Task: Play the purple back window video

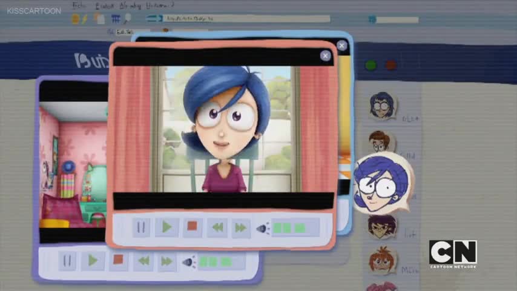Action: click(93, 261)
